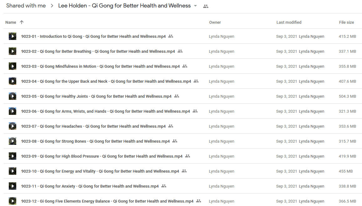Click the shared icon beside 9023-10 file
Image resolution: width=362 pixels, height=206 pixels.
click(x=184, y=171)
